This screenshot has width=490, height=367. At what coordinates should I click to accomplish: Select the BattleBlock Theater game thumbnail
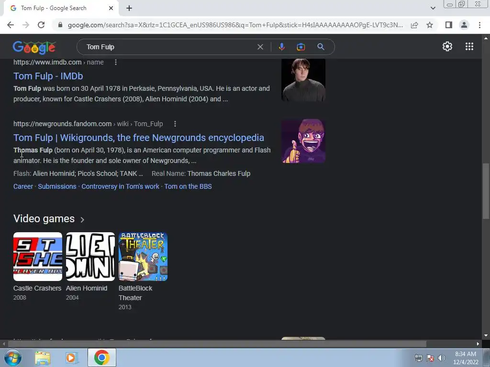tap(143, 257)
